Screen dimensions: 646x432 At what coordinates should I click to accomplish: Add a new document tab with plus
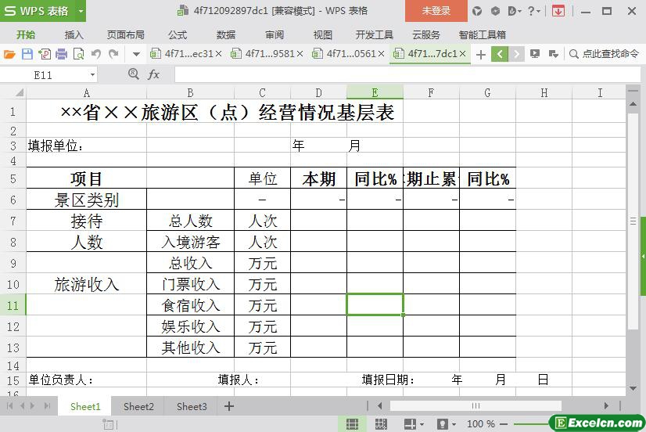[x=480, y=55]
